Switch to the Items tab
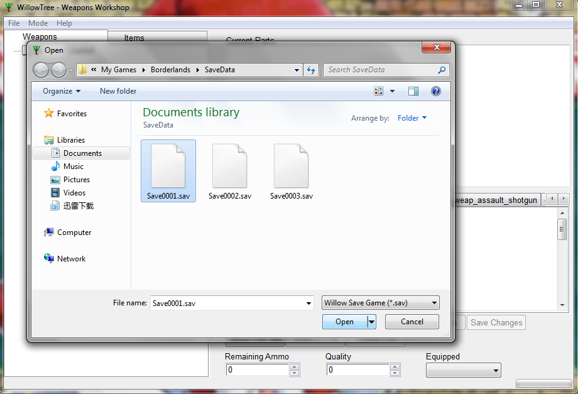The width and height of the screenshot is (578, 394). [134, 38]
